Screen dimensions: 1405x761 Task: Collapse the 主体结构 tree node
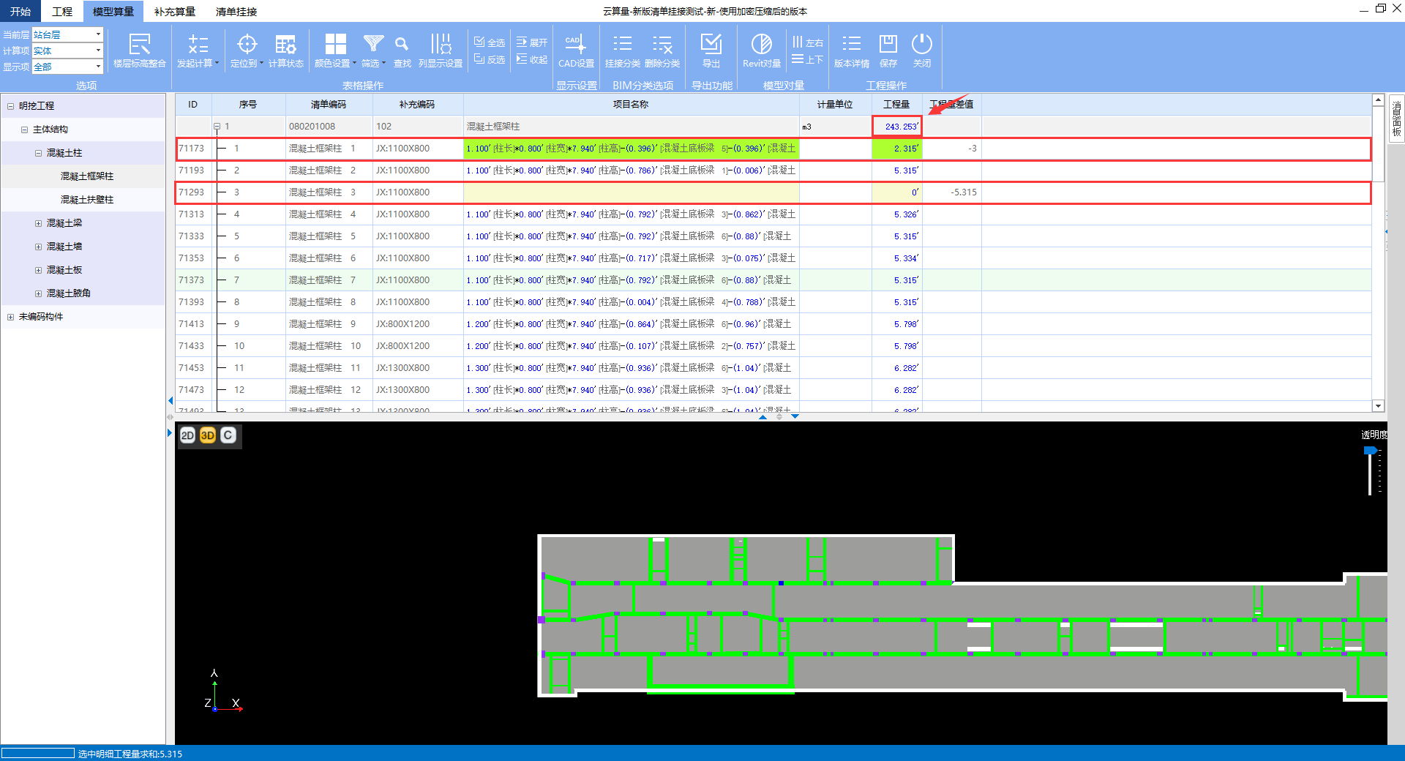pos(24,130)
